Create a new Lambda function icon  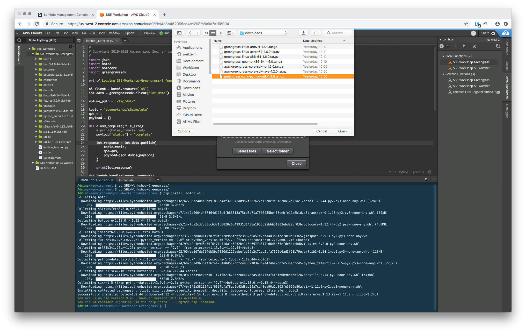(474, 46)
